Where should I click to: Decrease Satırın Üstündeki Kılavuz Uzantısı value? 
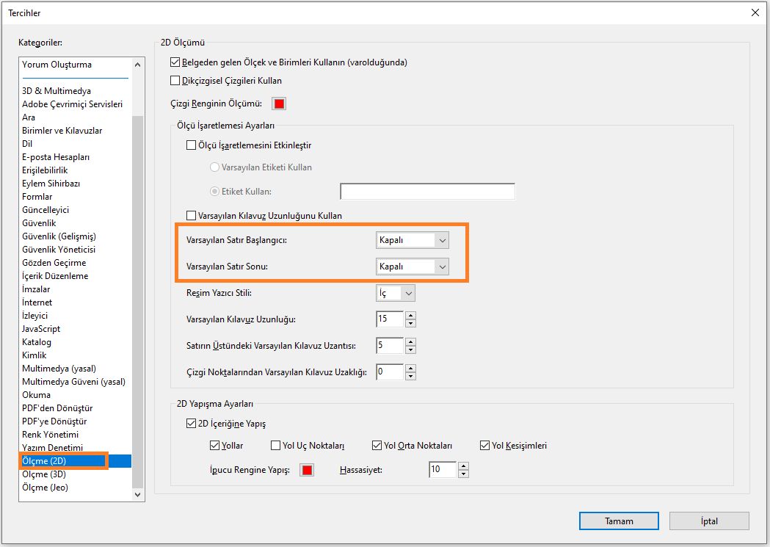click(410, 349)
